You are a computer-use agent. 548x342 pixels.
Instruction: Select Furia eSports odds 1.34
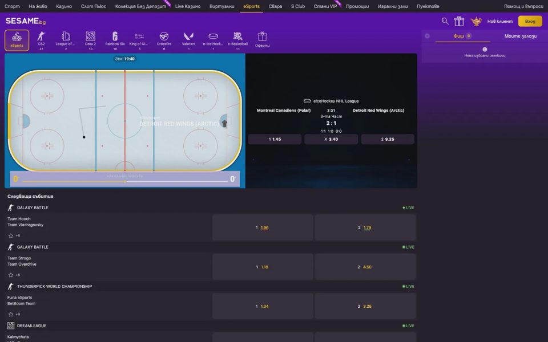click(x=263, y=307)
